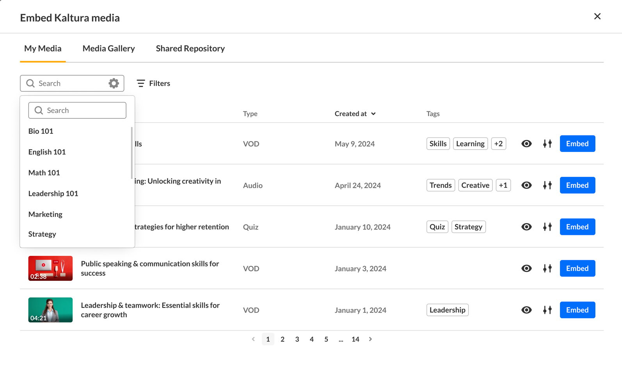622x370 pixels.
Task: Open embed settings for Public speaking video
Action: coord(547,268)
